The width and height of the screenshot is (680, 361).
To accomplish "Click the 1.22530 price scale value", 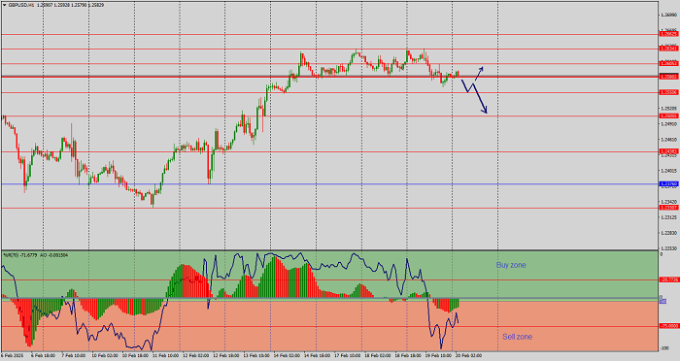I will (668, 248).
